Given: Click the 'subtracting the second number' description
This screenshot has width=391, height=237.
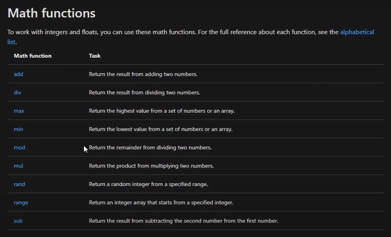Looking at the screenshot, I should tap(184, 221).
